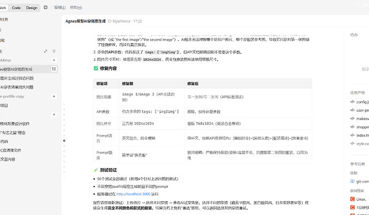Click the code icon beside config.js

coord(352,102)
